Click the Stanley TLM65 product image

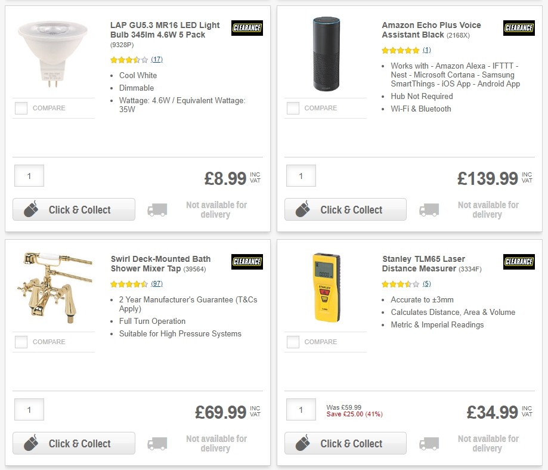[325, 288]
